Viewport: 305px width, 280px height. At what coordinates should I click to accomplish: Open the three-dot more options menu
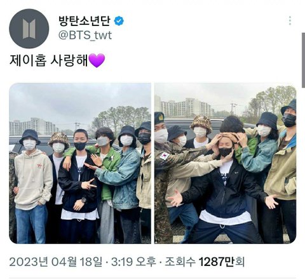(290, 21)
